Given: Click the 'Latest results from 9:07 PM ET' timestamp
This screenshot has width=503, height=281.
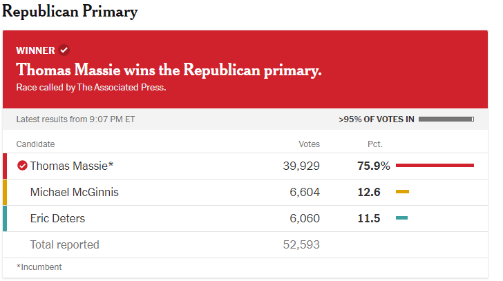Looking at the screenshot, I should click(75, 119).
